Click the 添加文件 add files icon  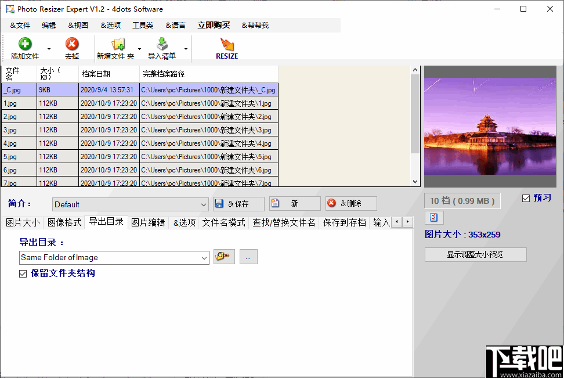click(x=24, y=44)
